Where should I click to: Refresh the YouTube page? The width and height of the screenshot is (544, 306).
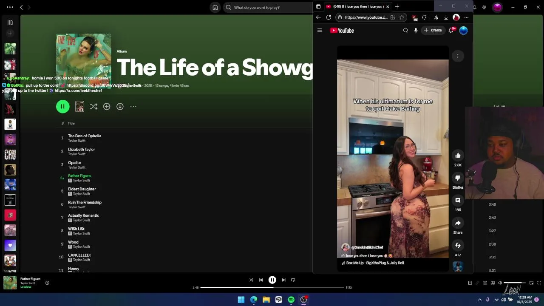pos(329,17)
